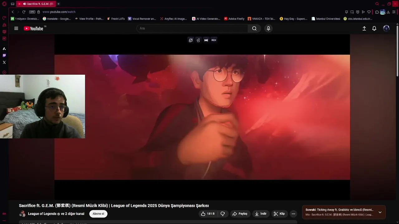
Task: View site security lock info
Action: point(39,12)
